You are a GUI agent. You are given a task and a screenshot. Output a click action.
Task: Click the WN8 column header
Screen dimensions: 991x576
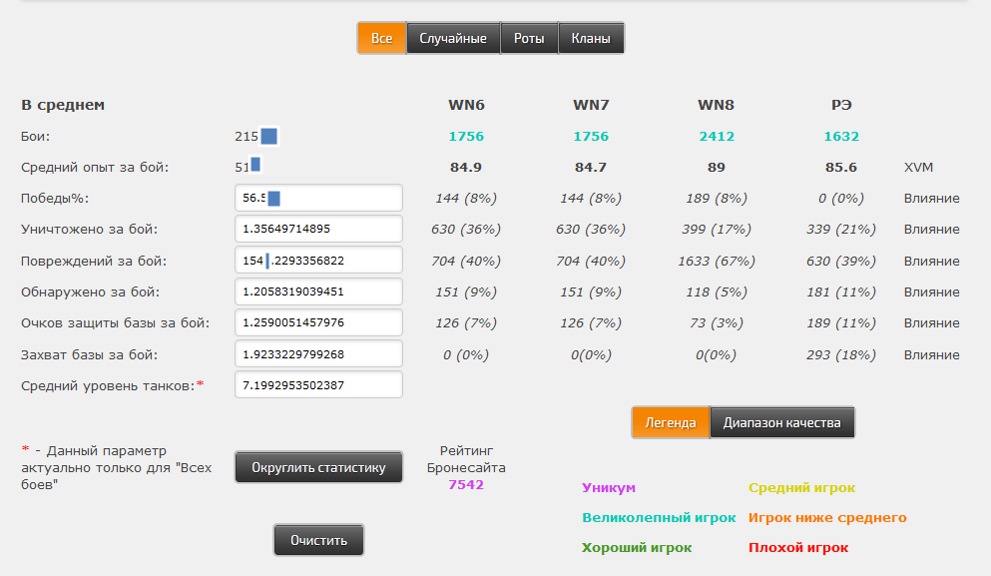click(x=717, y=105)
